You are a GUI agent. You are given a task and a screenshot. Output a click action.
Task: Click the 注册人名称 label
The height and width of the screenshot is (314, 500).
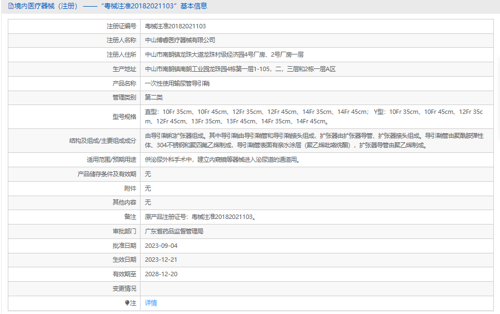tap(122, 40)
